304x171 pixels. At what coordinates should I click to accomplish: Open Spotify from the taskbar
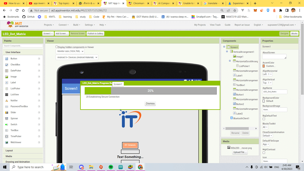point(111,167)
